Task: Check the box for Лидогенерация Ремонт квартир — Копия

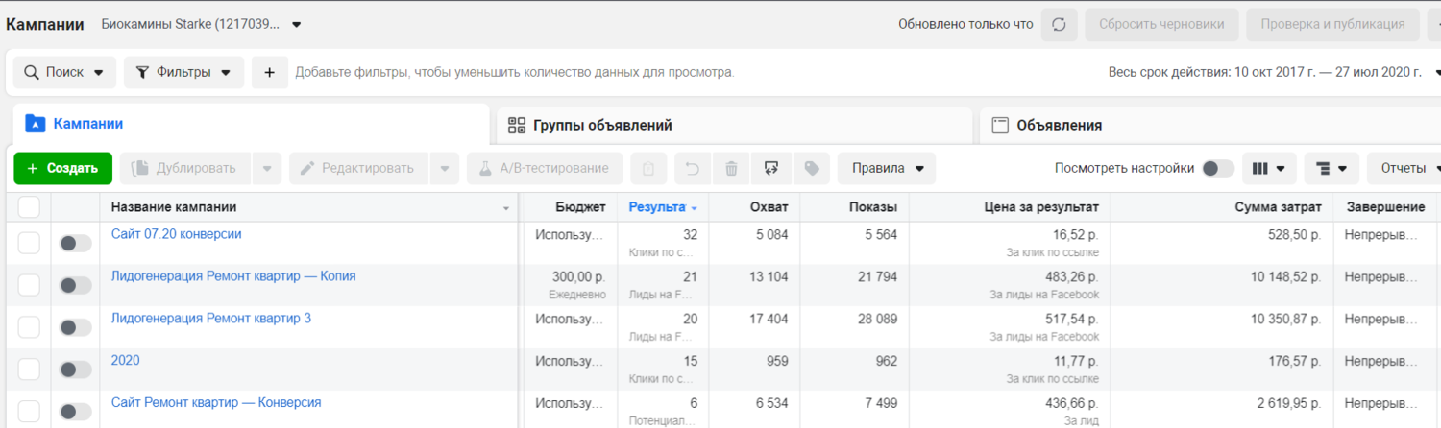Action: pos(29,285)
